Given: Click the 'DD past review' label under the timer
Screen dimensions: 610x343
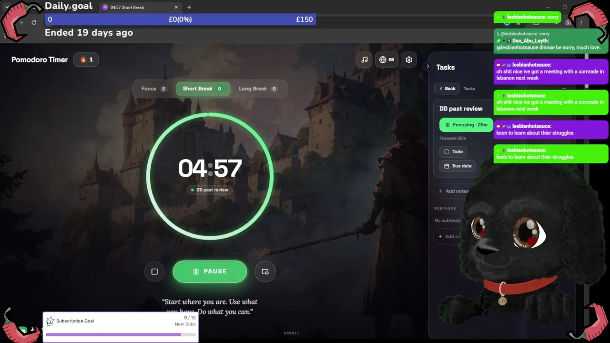Looking at the screenshot, I should [x=210, y=190].
